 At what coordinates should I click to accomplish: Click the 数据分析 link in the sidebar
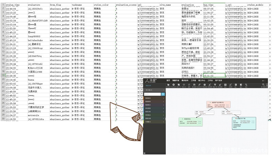tap(148, 86)
